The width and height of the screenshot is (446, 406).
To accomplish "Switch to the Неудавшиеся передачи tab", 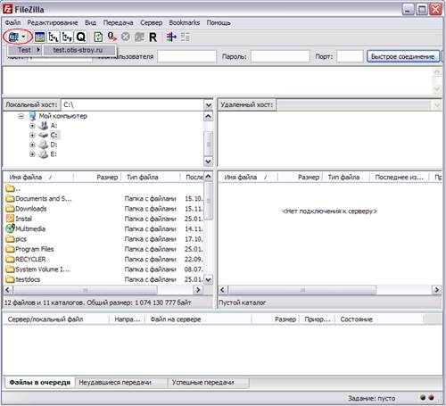I will [115, 383].
